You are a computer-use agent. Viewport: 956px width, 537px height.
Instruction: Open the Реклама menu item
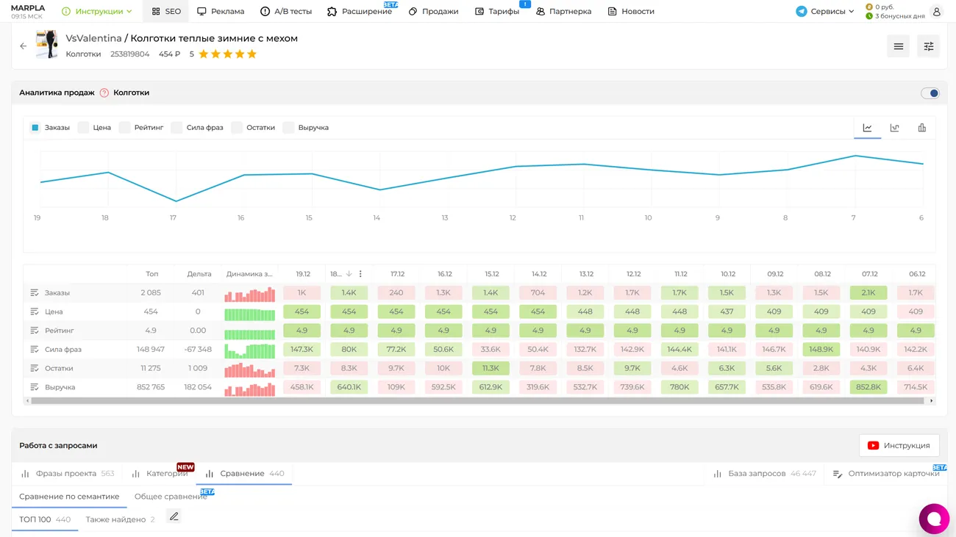pos(221,12)
